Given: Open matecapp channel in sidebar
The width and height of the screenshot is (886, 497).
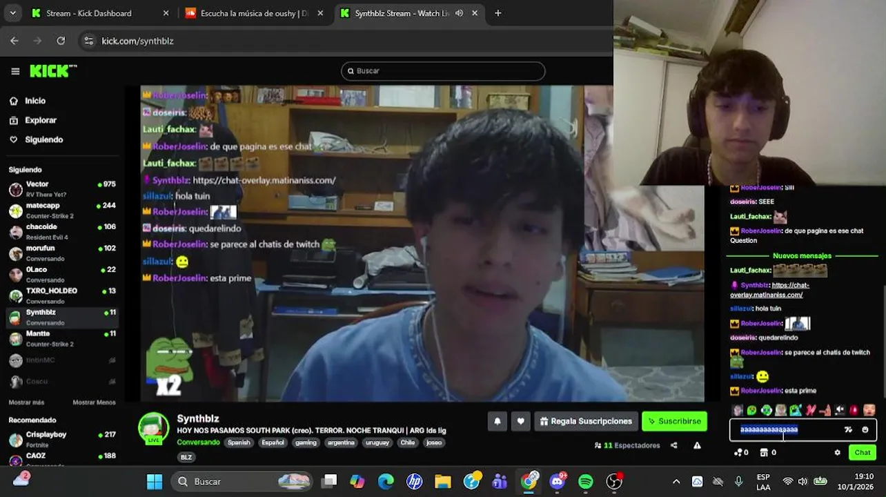Looking at the screenshot, I should pyautogui.click(x=62, y=211).
